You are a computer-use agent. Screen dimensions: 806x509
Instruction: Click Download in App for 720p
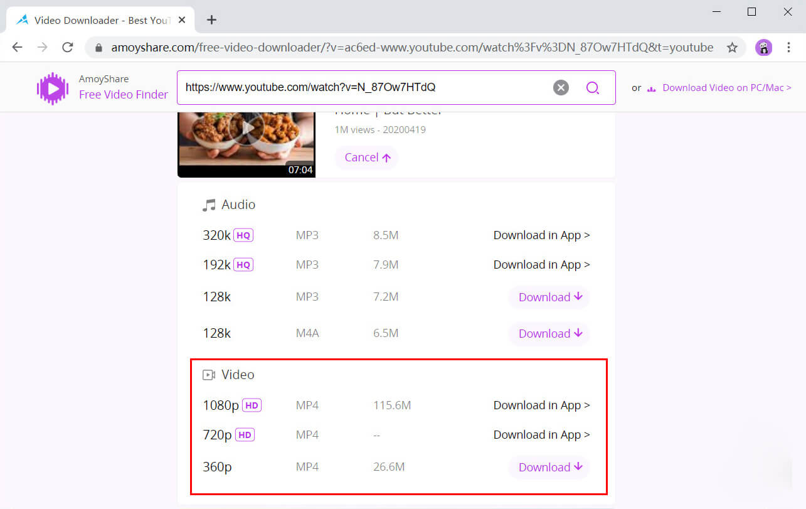[x=542, y=435]
